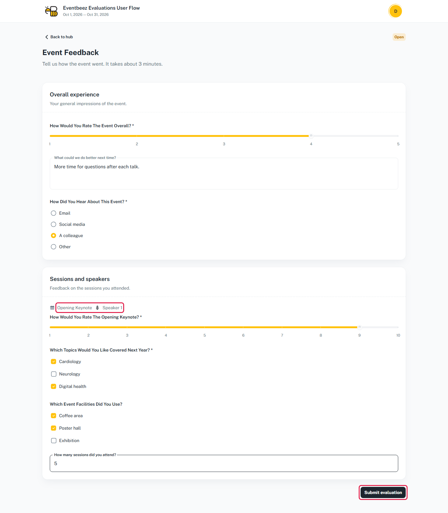Toggle the Poster hall checkbox
Image resolution: width=448 pixels, height=513 pixels.
coord(54,428)
